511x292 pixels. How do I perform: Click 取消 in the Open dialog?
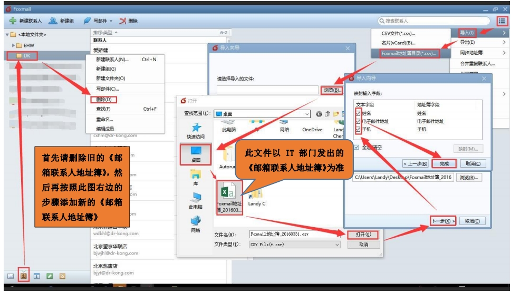[x=363, y=245]
